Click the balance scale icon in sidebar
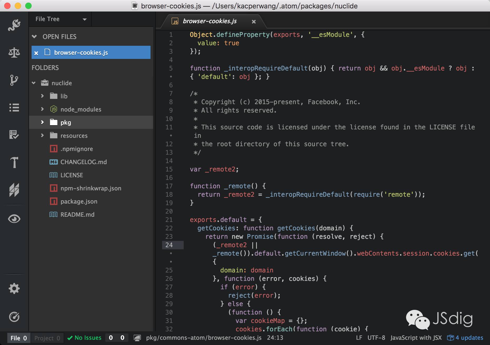Image resolution: width=490 pixels, height=345 pixels. (x=14, y=53)
